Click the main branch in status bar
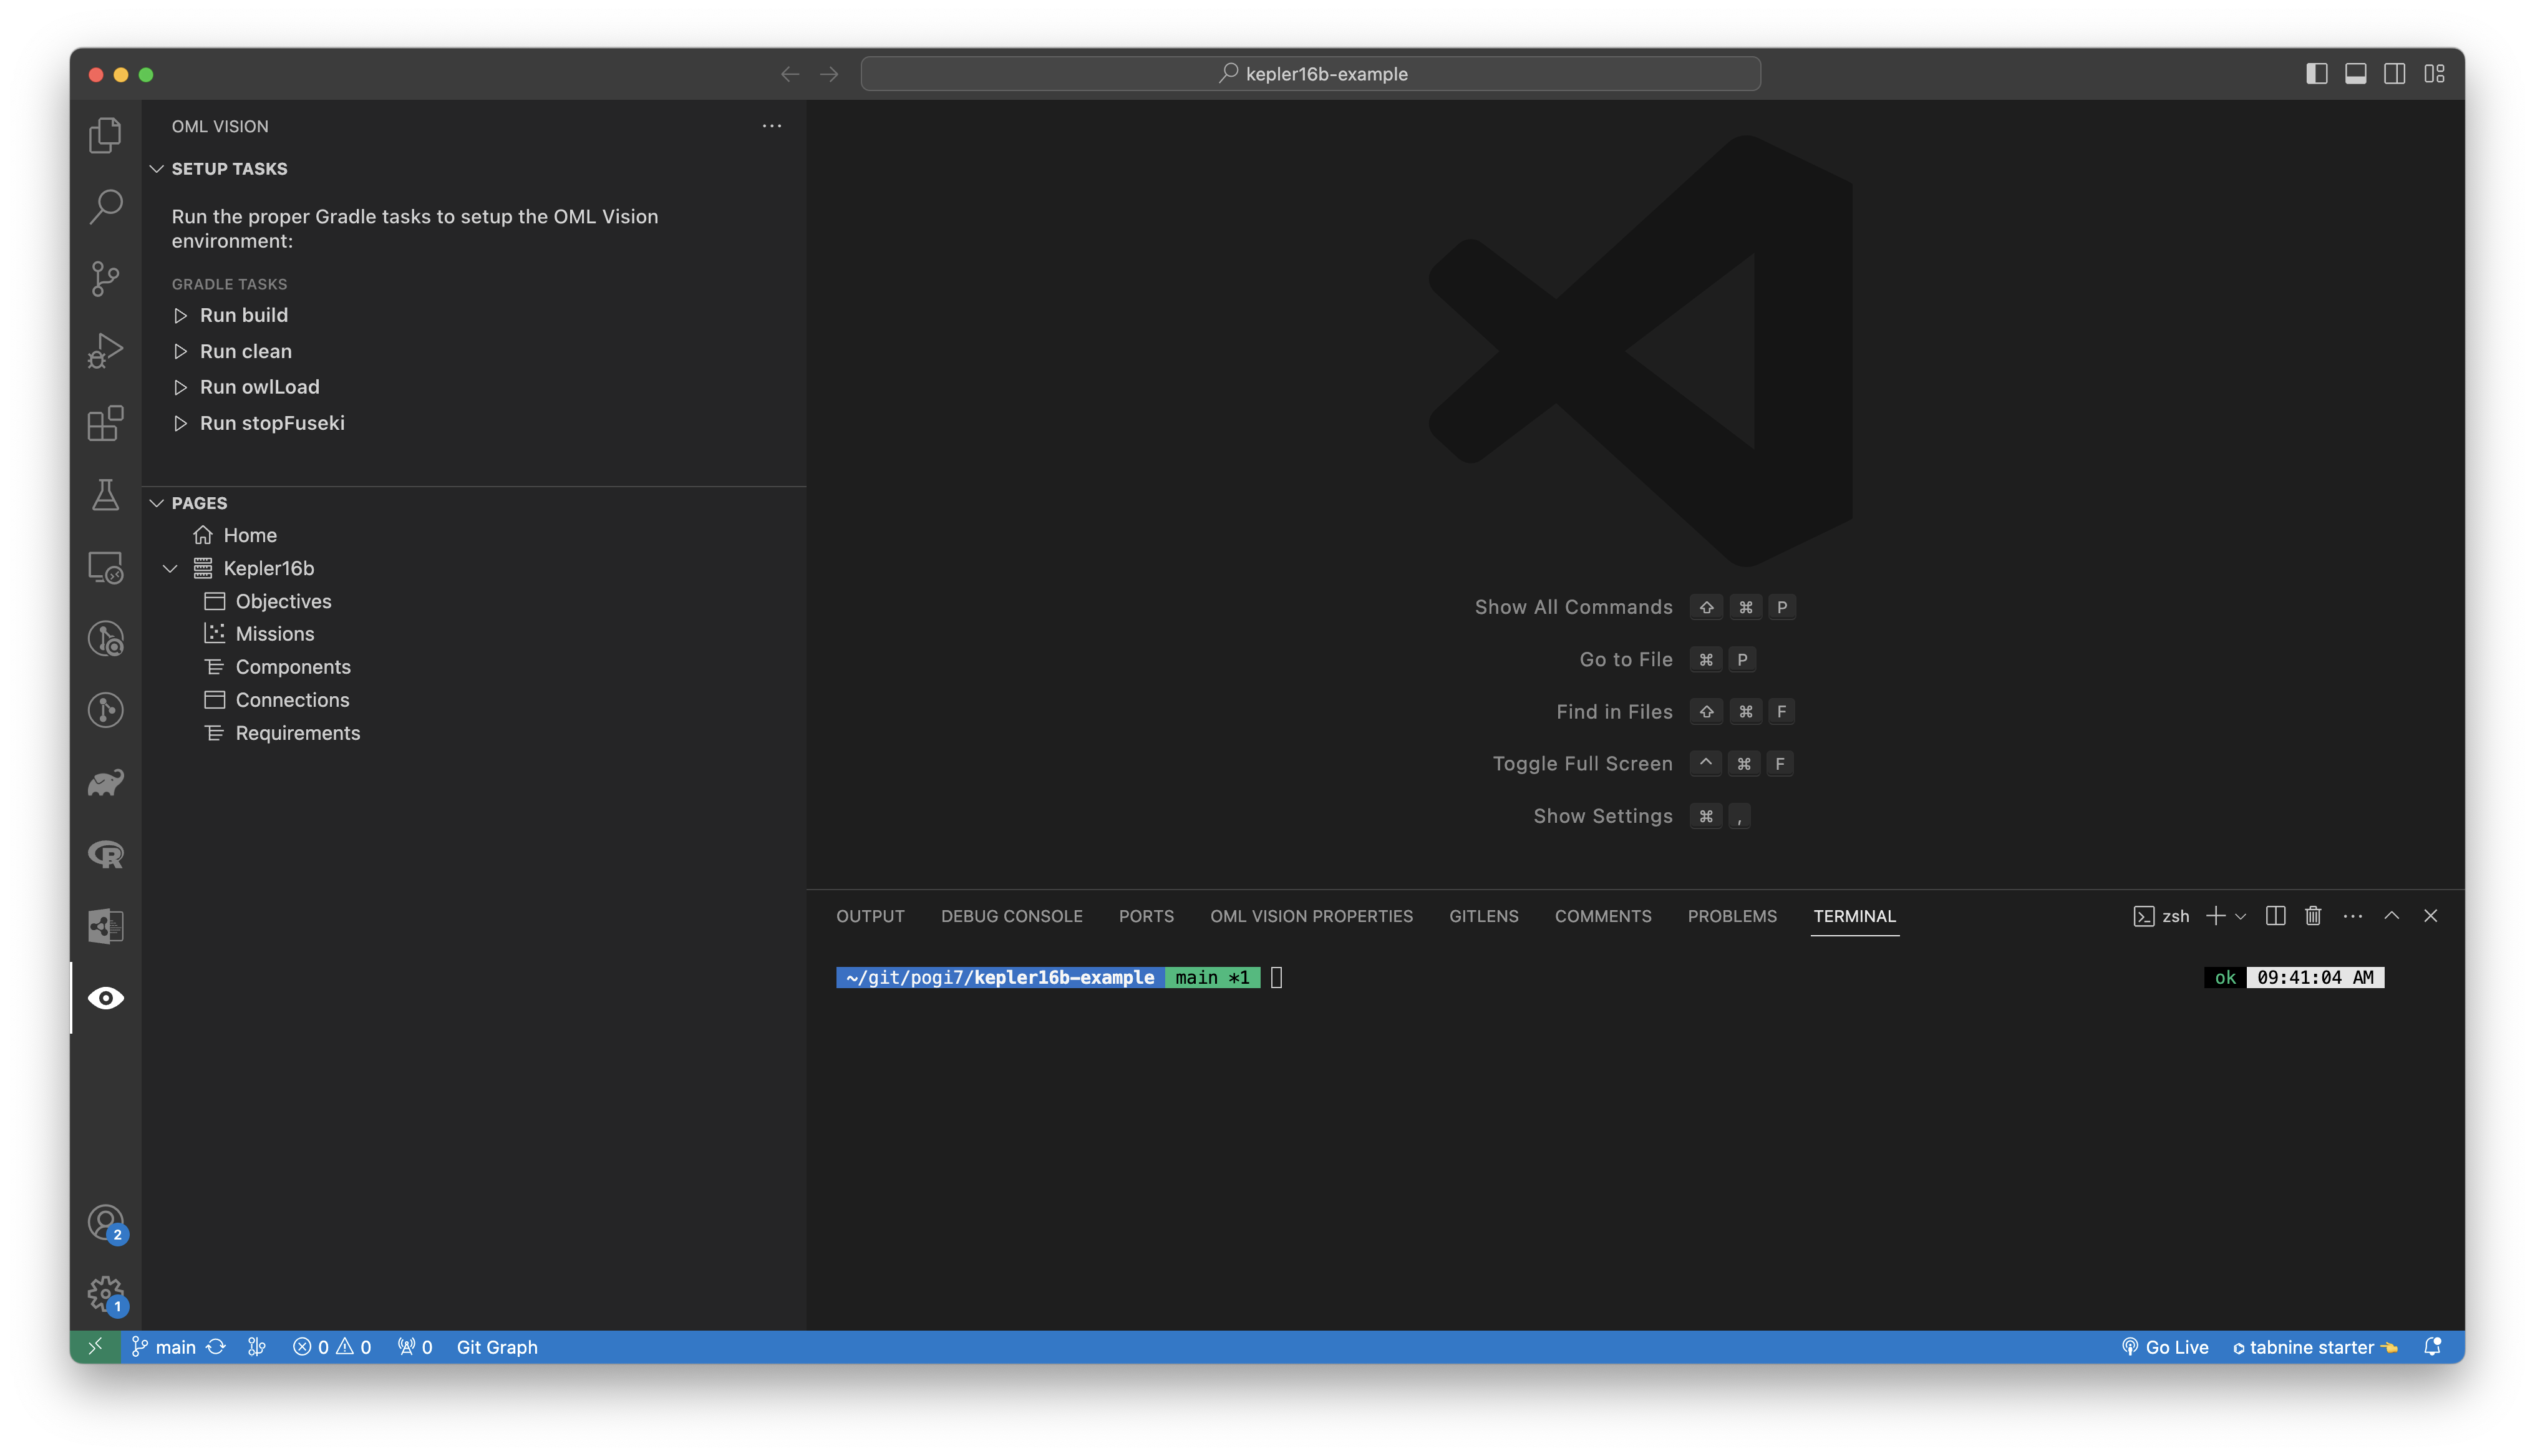The height and width of the screenshot is (1456, 2535). point(164,1347)
